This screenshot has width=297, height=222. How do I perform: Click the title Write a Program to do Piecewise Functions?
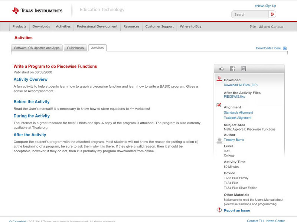[55, 66]
